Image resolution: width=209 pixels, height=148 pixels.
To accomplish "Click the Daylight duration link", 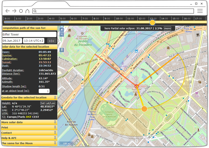I will (13, 70).
